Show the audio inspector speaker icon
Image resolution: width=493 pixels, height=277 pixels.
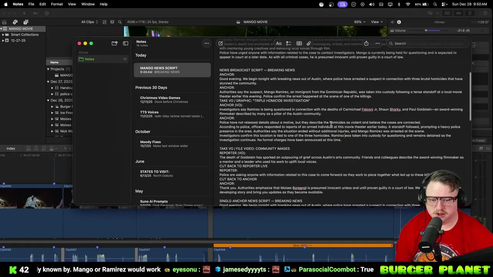click(392, 22)
